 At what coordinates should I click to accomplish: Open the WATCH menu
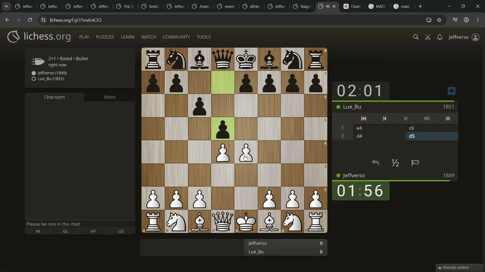point(149,37)
